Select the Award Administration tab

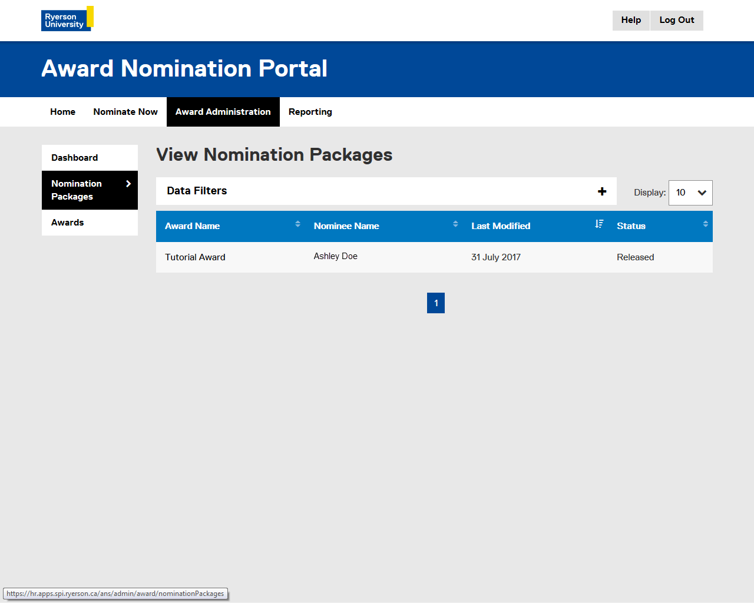click(223, 112)
